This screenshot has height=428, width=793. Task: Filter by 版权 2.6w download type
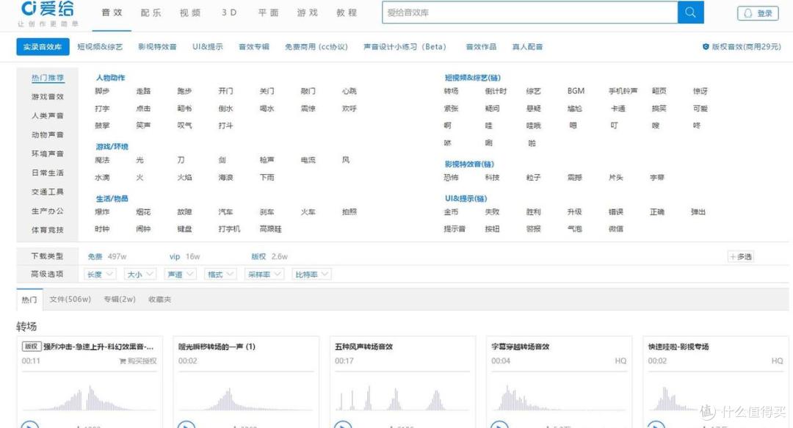click(x=269, y=256)
